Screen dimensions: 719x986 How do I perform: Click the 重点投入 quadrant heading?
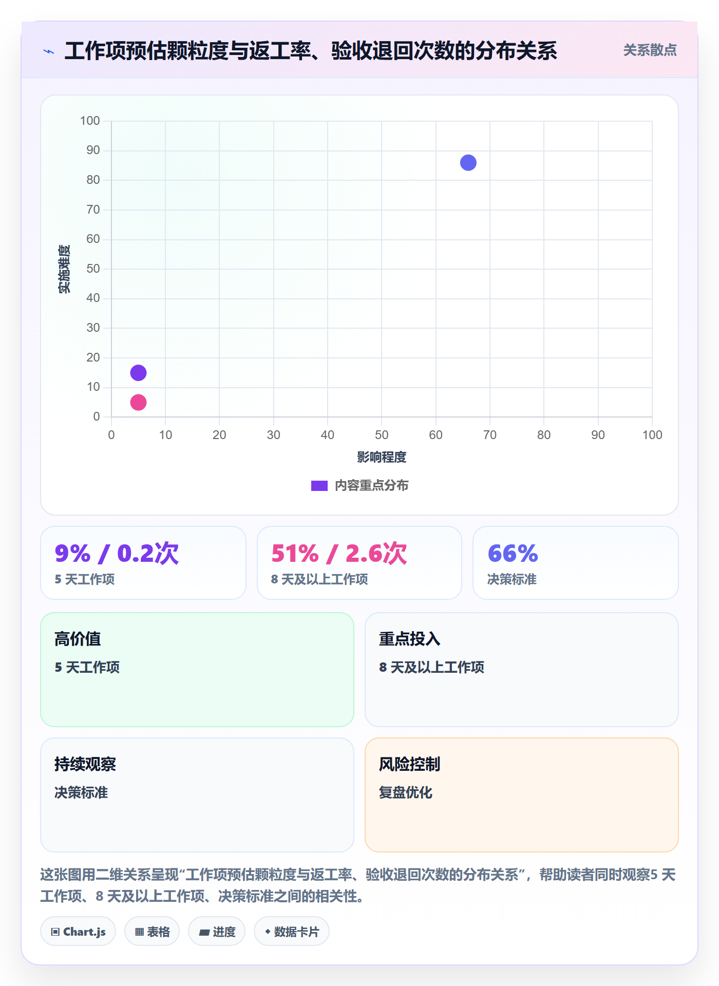click(409, 639)
